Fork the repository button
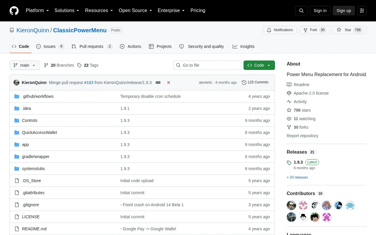Image resolution: width=376 pixels, height=235 pixels. [315, 30]
